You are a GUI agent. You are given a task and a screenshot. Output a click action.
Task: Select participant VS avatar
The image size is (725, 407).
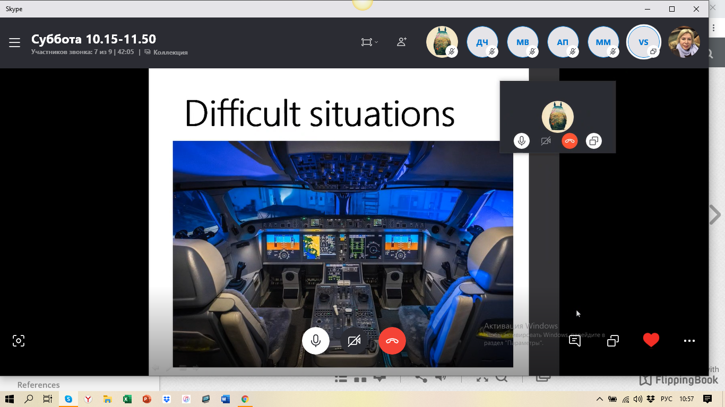click(x=643, y=42)
